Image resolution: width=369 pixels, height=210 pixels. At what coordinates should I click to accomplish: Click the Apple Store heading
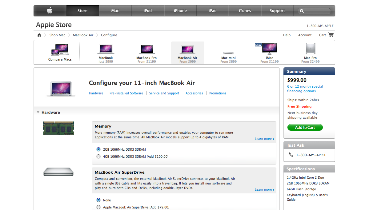click(x=54, y=25)
